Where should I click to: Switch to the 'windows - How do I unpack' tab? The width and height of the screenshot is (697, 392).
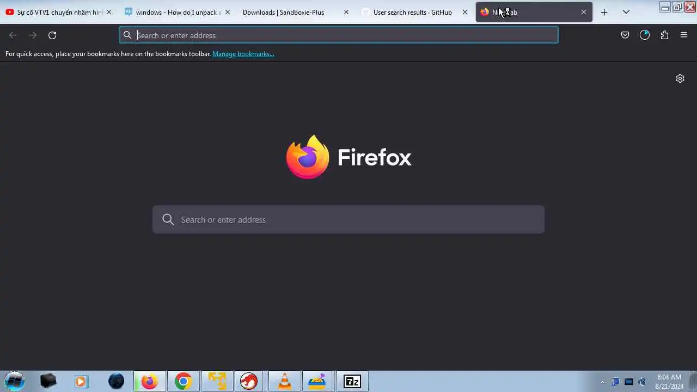point(176,12)
